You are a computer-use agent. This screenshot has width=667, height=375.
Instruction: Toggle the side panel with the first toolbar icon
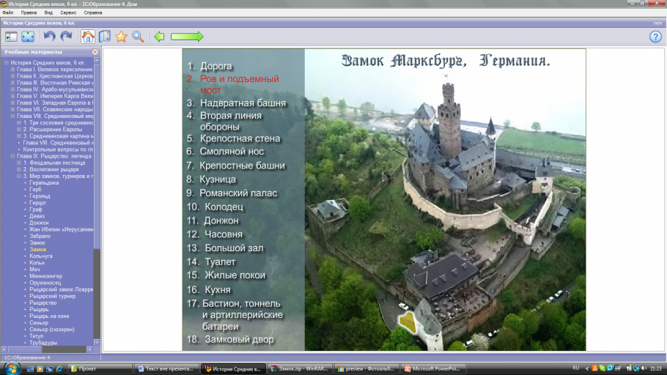point(11,37)
